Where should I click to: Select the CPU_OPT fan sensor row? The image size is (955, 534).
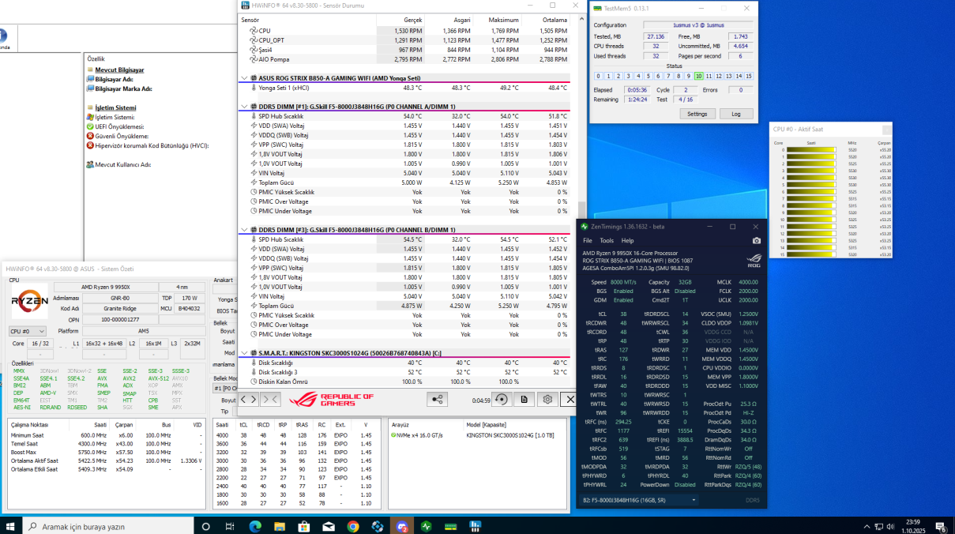pyautogui.click(x=404, y=40)
